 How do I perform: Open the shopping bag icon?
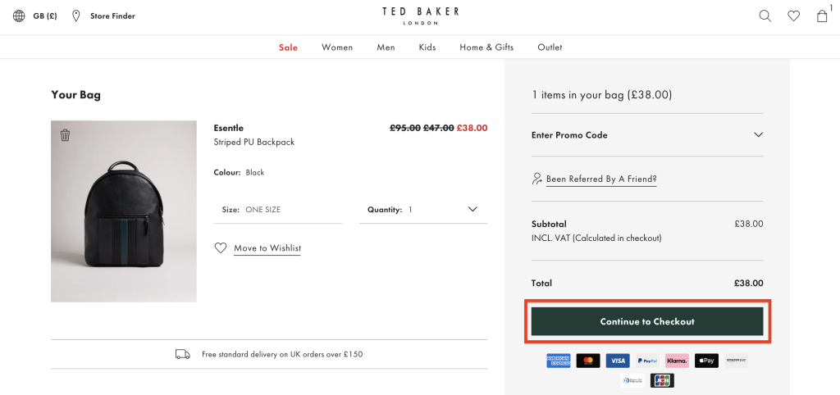822,16
